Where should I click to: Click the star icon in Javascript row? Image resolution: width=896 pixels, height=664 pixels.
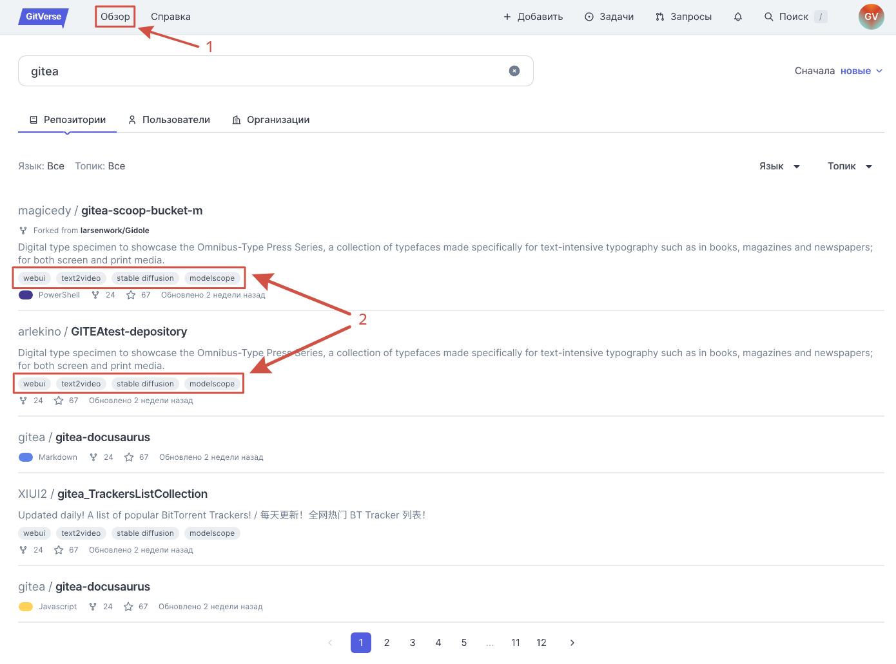click(x=128, y=607)
